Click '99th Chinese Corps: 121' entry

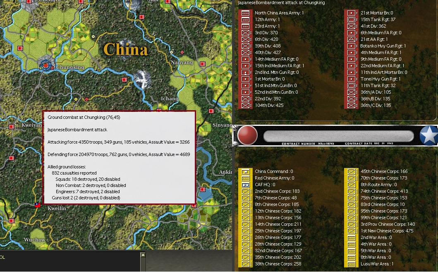383,218
